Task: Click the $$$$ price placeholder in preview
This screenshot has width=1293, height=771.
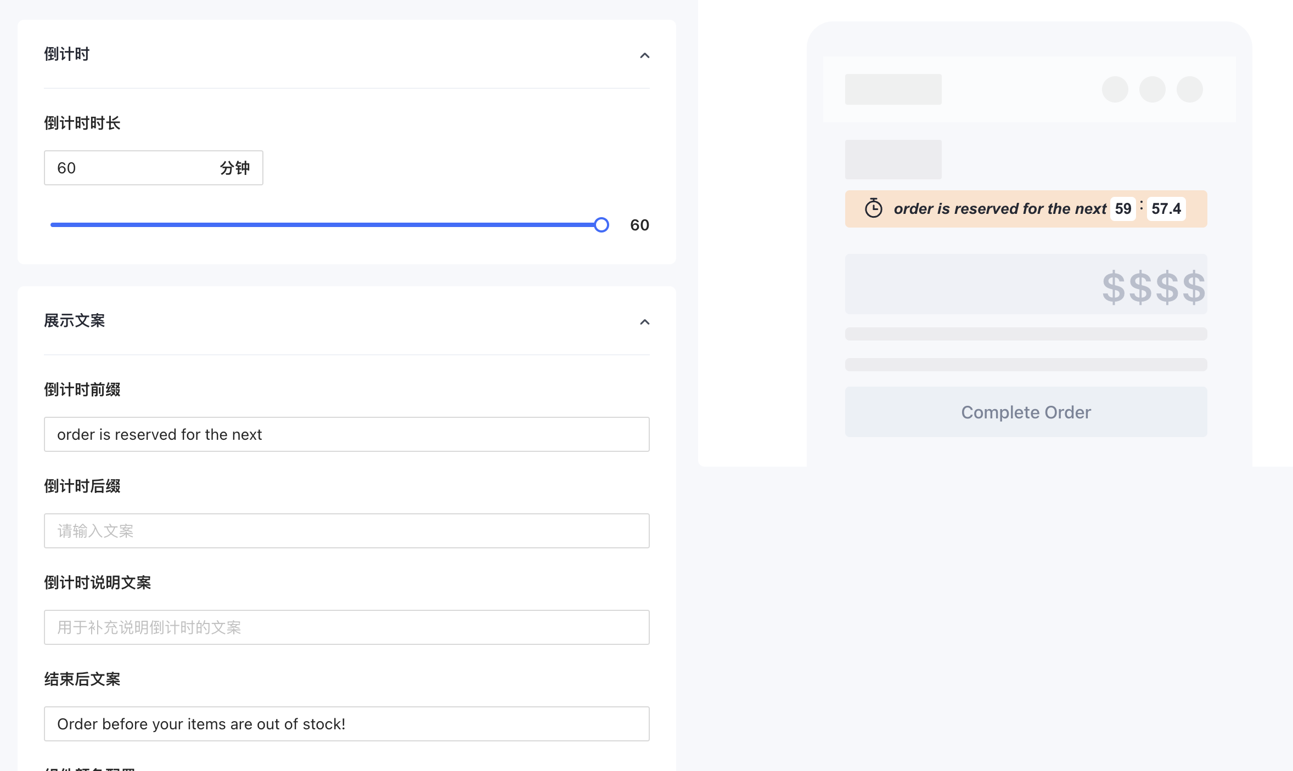Action: 1153,287
